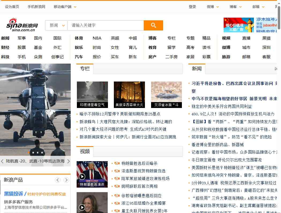Click the 登录 login link

[192, 7]
